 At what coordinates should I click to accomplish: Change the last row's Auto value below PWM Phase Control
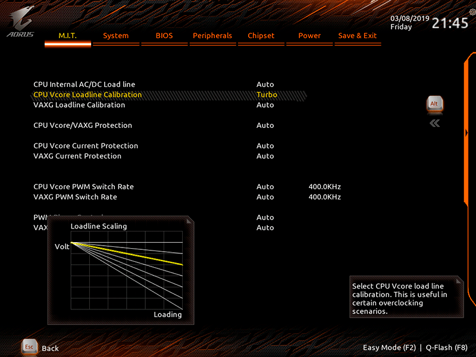[x=265, y=228]
